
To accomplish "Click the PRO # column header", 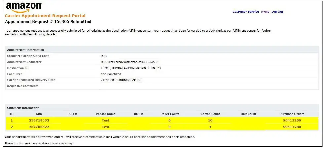I will tap(72, 114).
